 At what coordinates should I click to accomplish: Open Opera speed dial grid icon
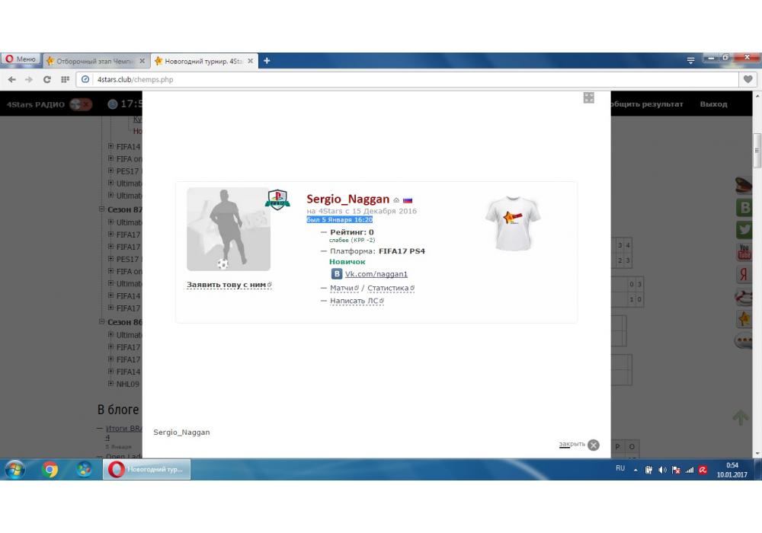click(x=65, y=79)
